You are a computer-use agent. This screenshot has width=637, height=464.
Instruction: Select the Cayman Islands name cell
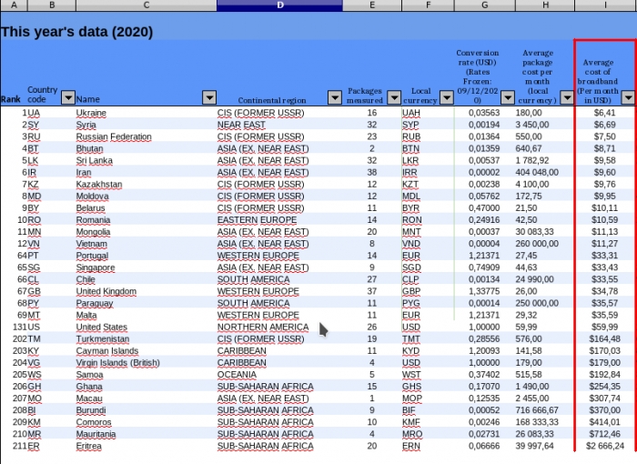pos(147,350)
